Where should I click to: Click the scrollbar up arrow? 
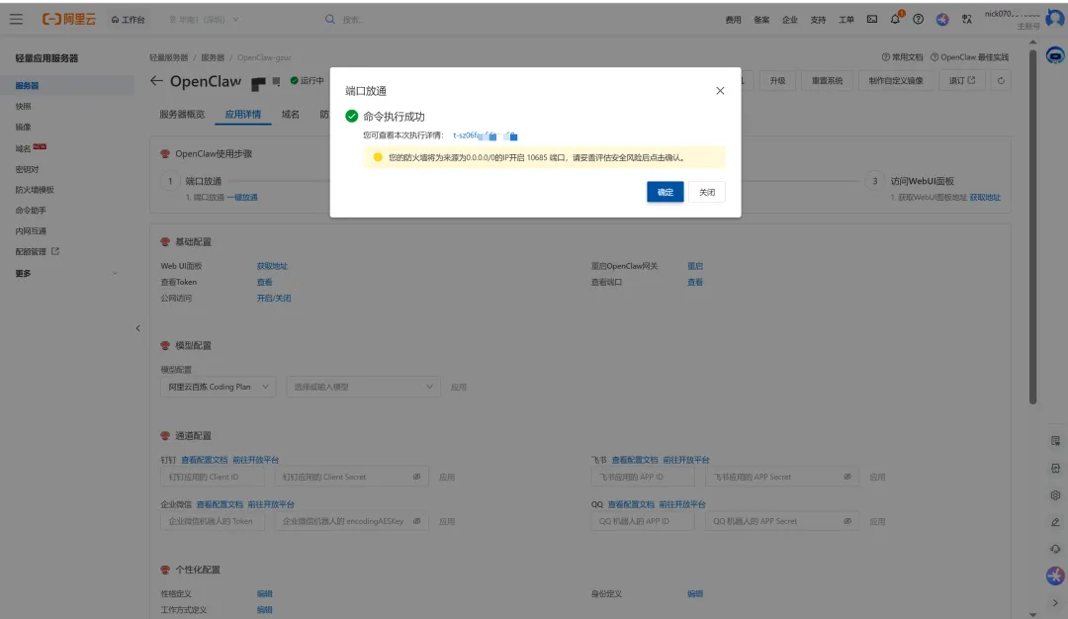[x=1032, y=43]
